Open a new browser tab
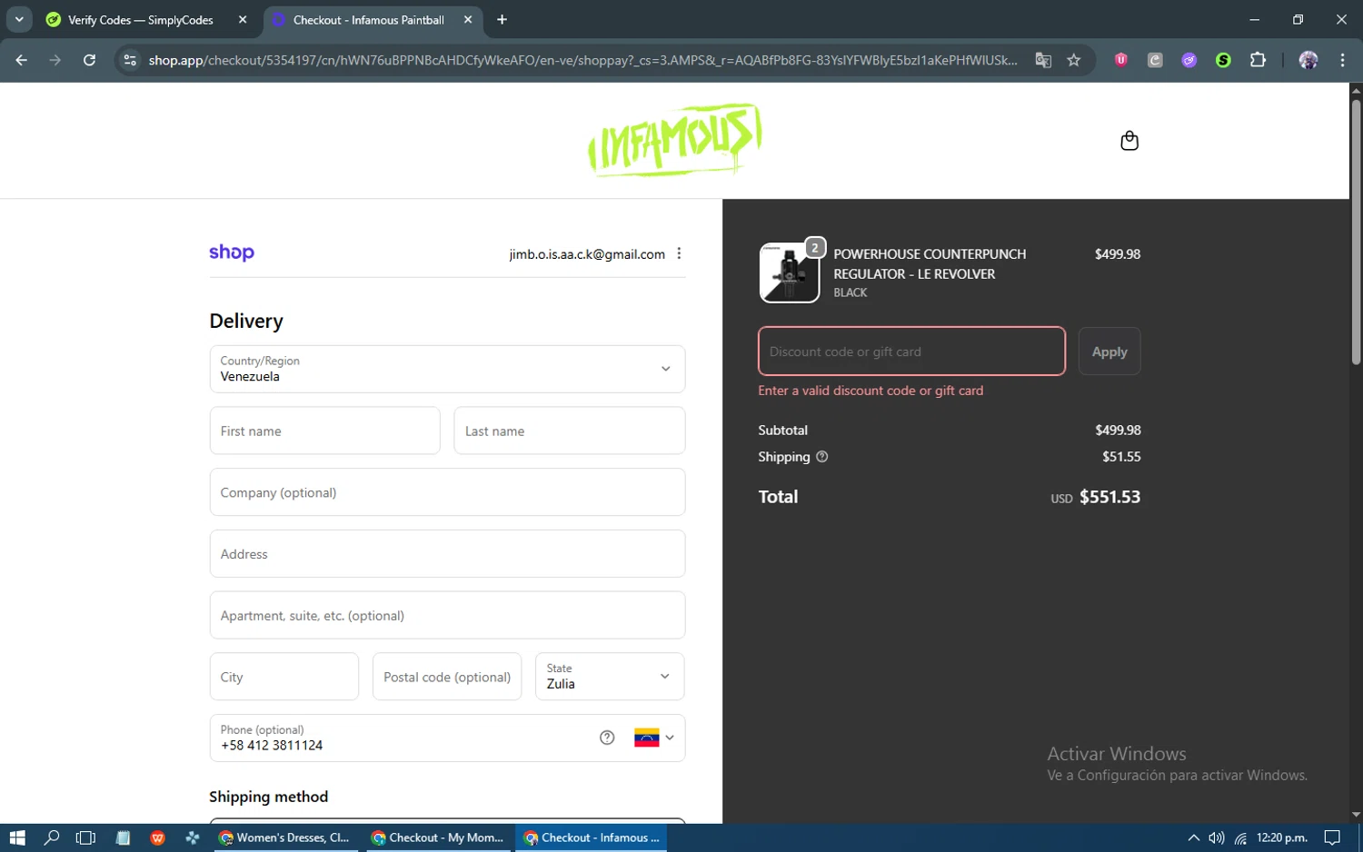1363x852 pixels. (x=502, y=19)
